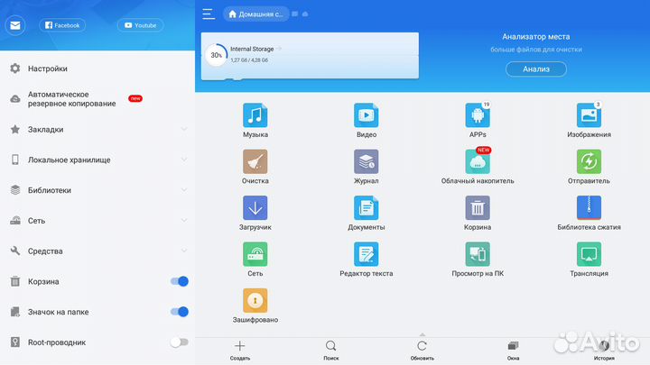The image size is (650, 365).
Task: Click the 'больше файлов для очистки' text
Action: [536, 50]
